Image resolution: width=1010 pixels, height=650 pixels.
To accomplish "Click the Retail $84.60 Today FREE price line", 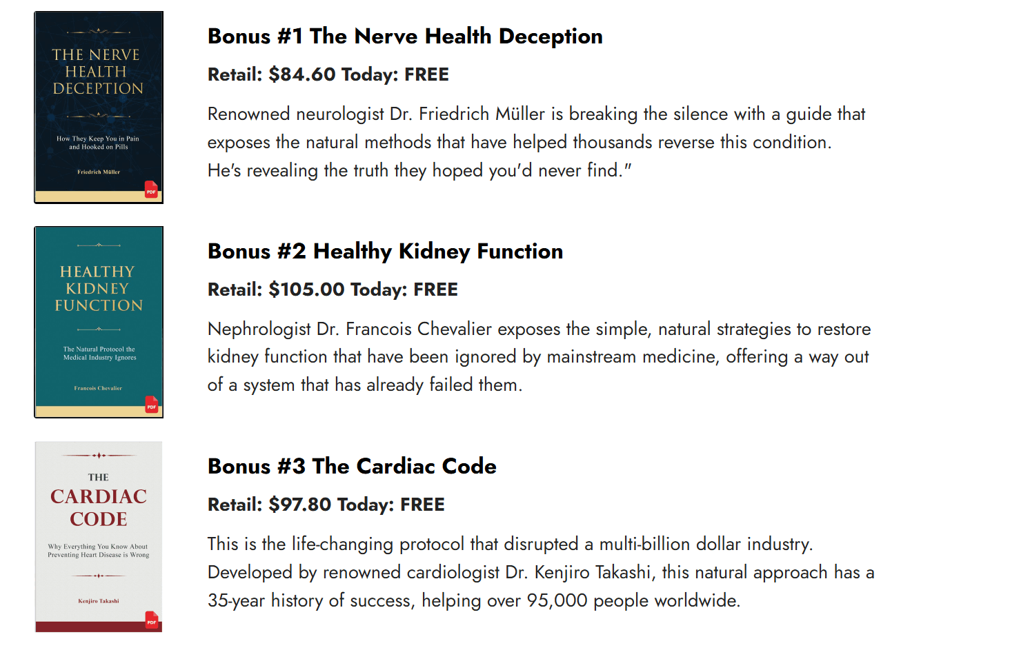I will point(328,74).
